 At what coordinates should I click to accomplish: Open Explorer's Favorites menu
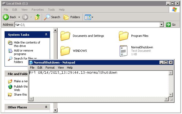tap(38, 10)
